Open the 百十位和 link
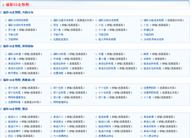192x138 pixels. (13, 88)
